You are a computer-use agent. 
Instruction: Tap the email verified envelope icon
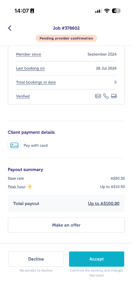point(98,96)
